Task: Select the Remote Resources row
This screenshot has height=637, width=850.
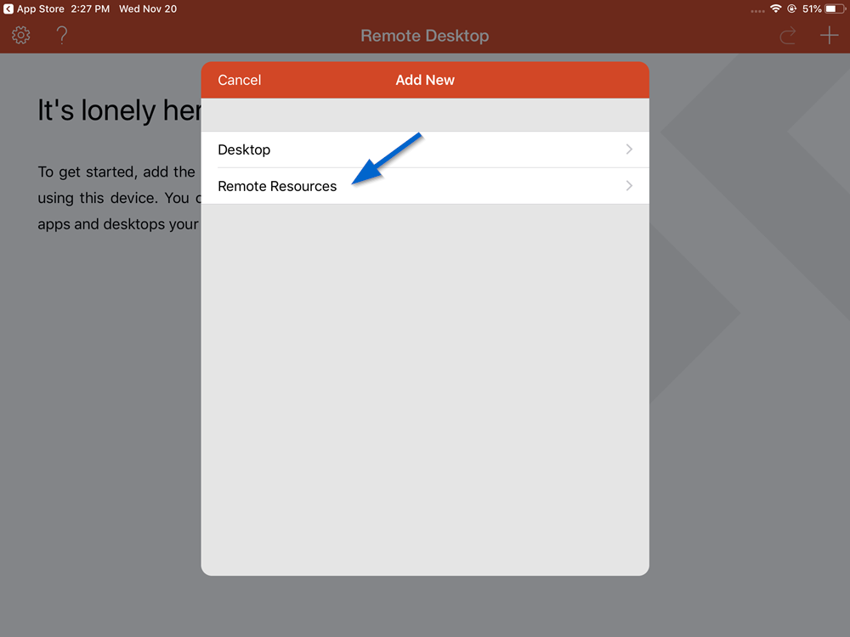Action: (x=425, y=186)
